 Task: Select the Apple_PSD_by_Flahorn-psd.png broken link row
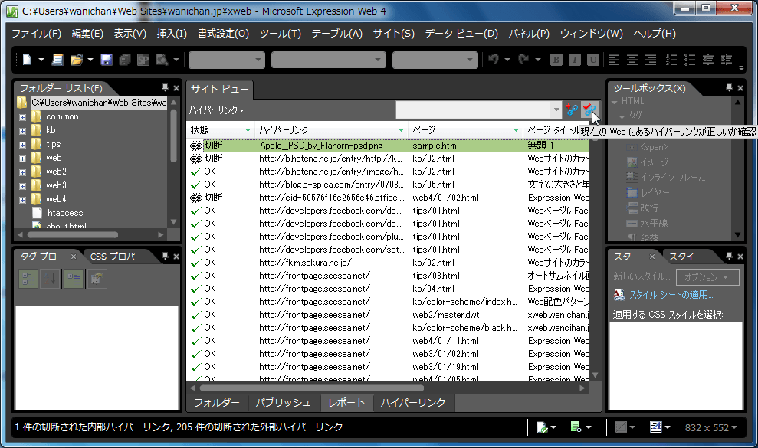[x=387, y=145]
